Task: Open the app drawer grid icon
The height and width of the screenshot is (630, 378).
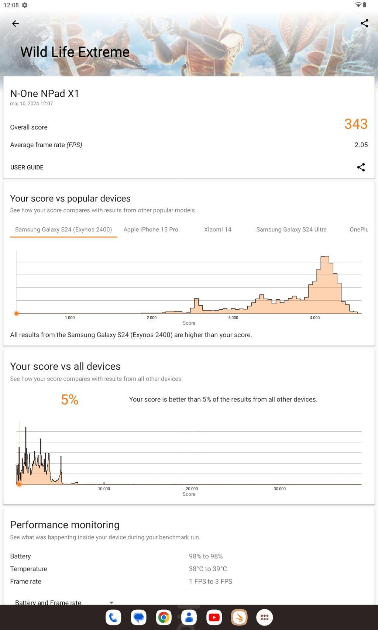Action: pyautogui.click(x=264, y=617)
